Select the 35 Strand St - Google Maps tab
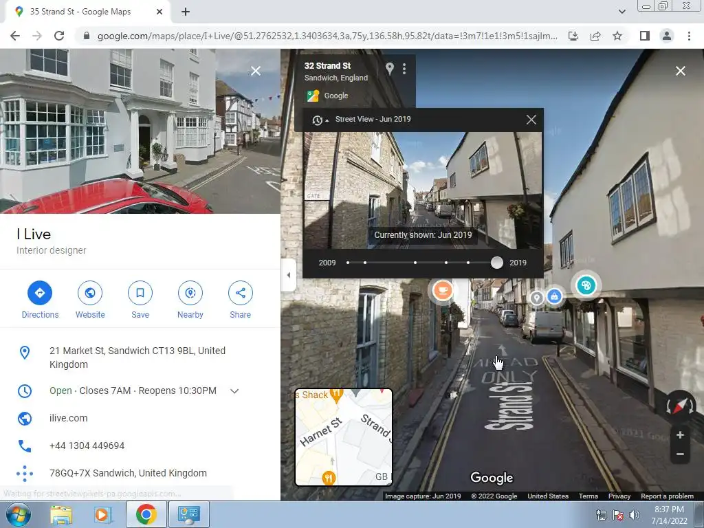The height and width of the screenshot is (528, 704). coord(85,12)
